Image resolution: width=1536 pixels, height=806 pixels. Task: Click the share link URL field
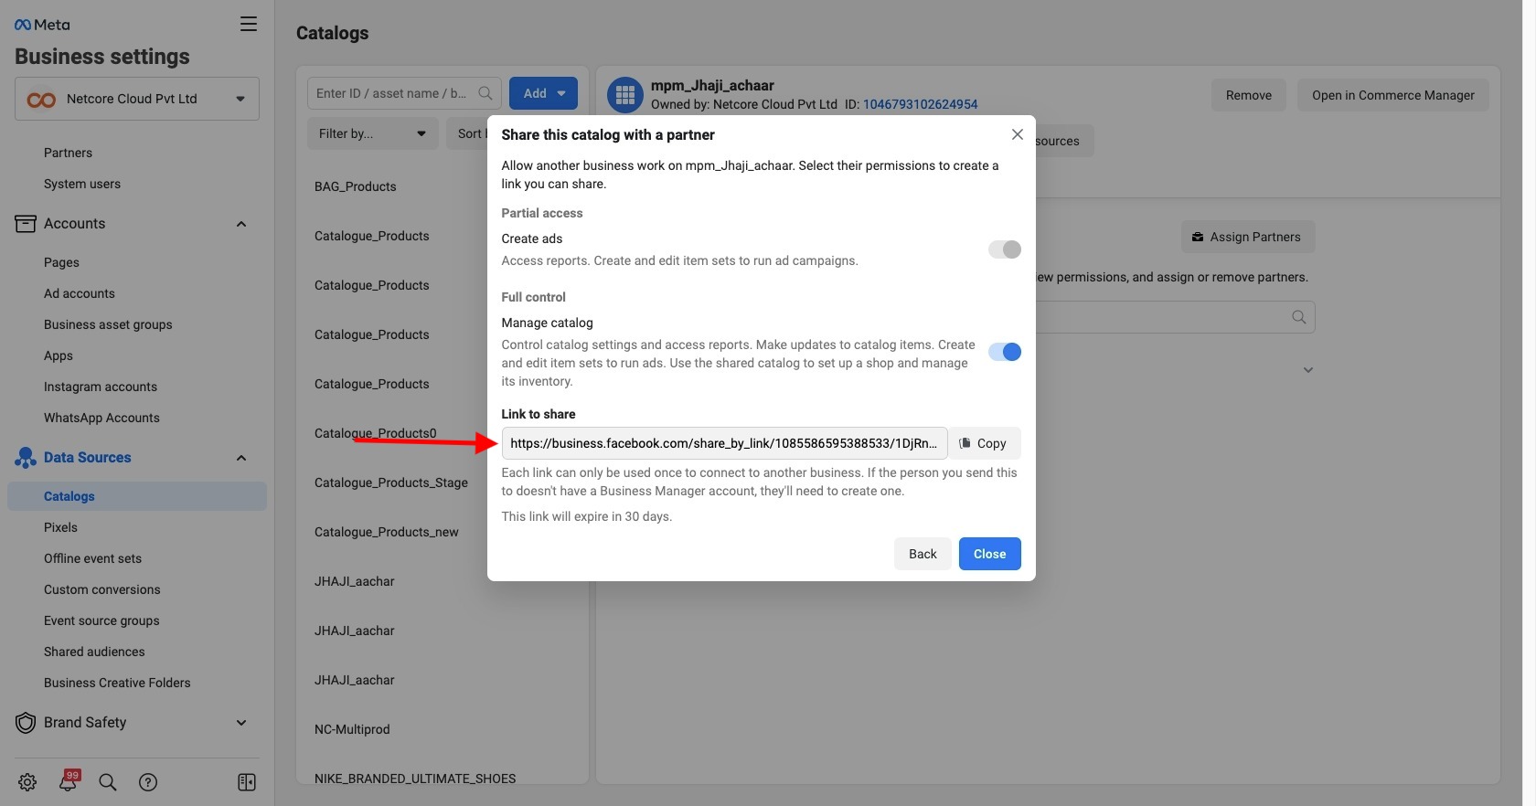[x=723, y=443]
